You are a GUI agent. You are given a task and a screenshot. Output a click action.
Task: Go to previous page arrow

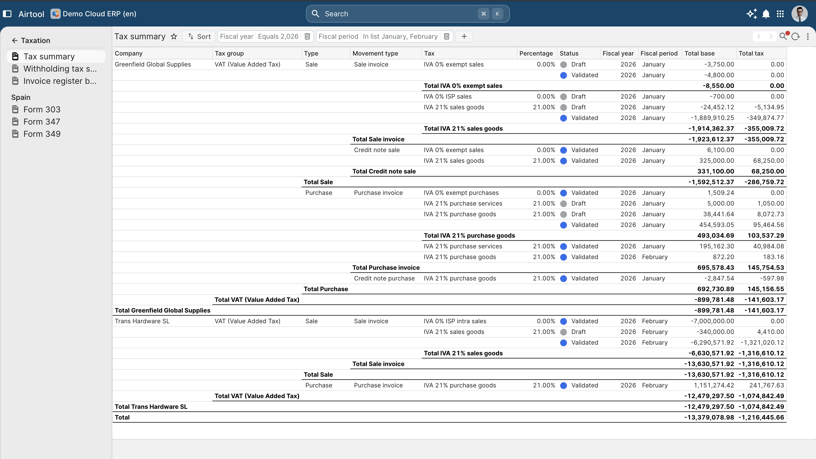pyautogui.click(x=759, y=36)
